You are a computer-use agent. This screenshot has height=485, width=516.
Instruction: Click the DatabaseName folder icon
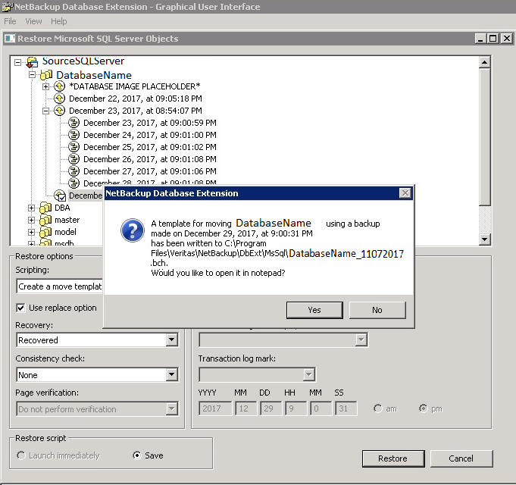(46, 75)
